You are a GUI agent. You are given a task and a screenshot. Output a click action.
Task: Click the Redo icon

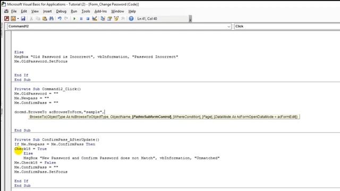coord(66,19)
